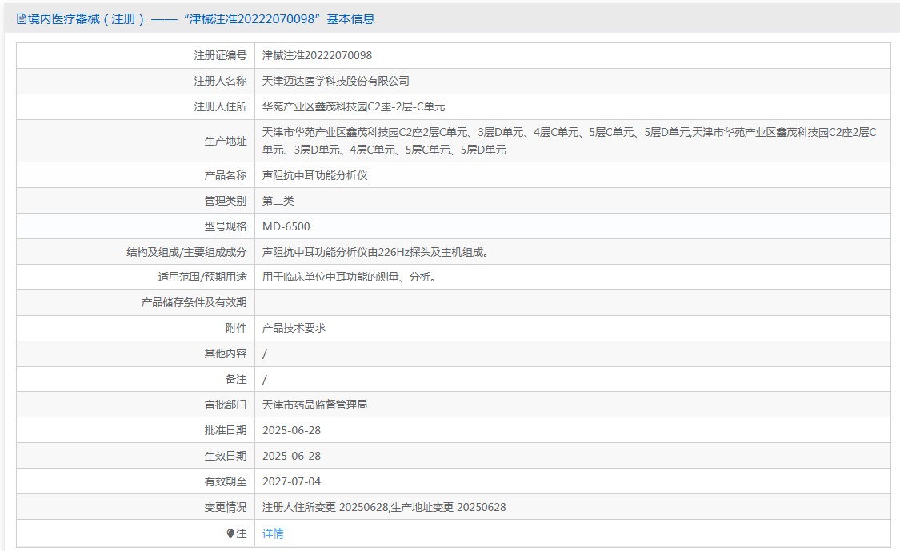The height and width of the screenshot is (551, 900).
Task: Select product name 声阻抗中耳功能分析仪
Action: (x=314, y=175)
